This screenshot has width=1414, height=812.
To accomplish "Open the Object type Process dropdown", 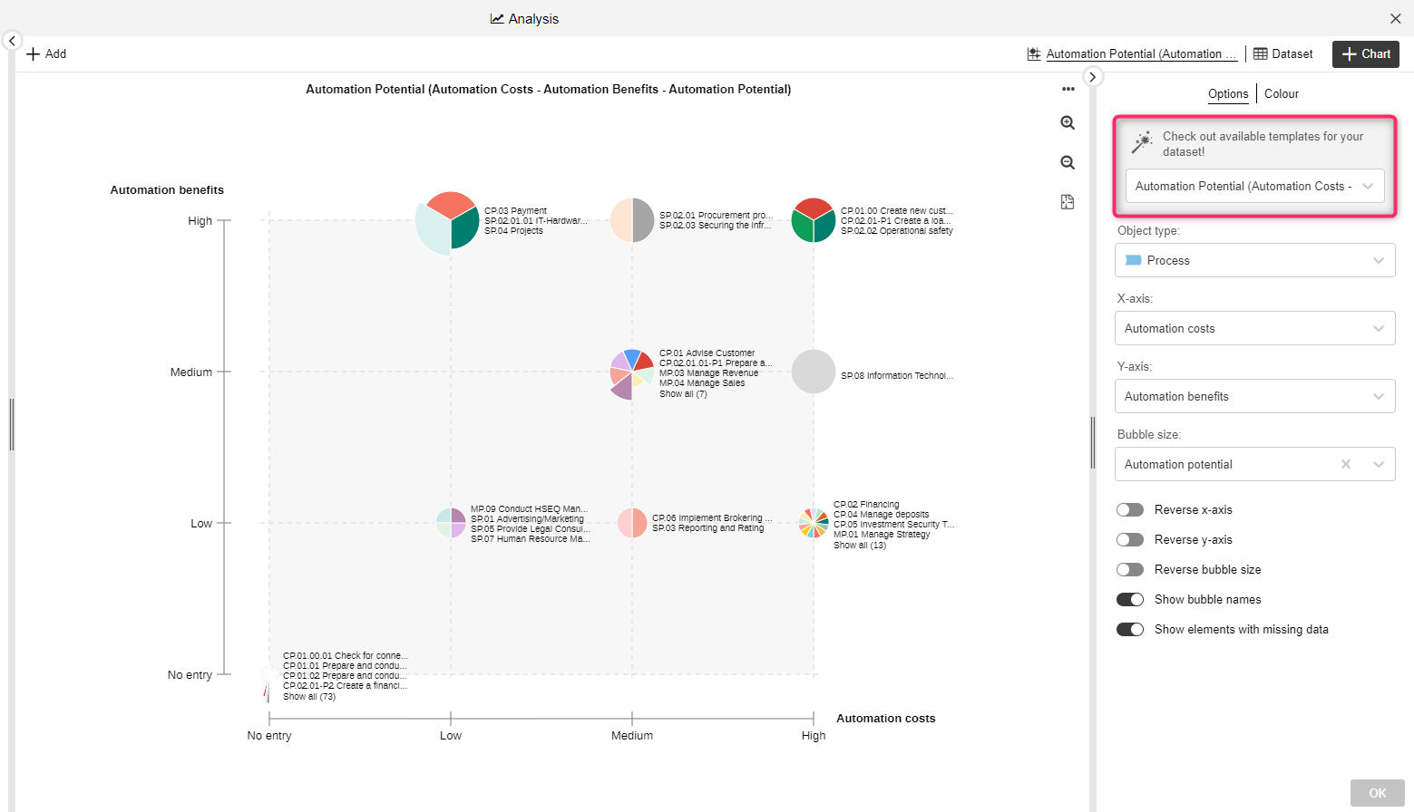I will point(1254,260).
